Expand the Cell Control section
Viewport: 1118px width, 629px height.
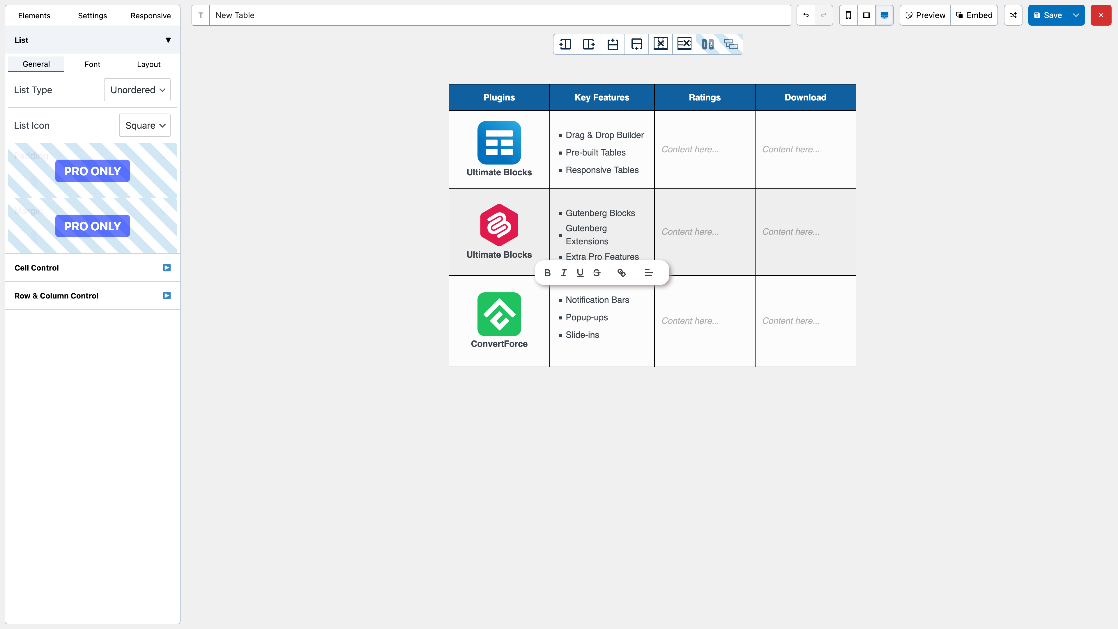(x=167, y=268)
